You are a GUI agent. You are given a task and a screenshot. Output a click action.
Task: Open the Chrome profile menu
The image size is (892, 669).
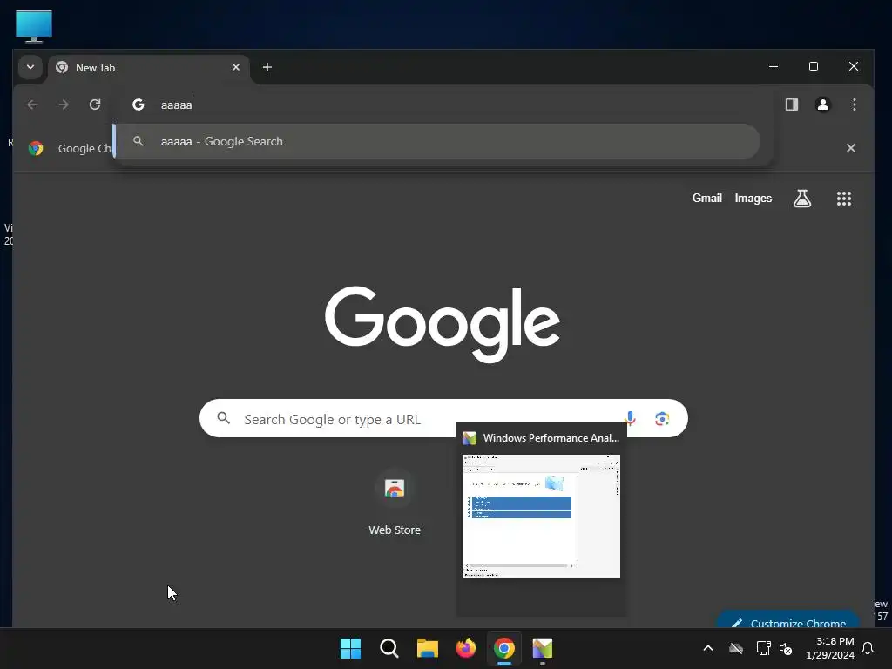[x=822, y=105]
